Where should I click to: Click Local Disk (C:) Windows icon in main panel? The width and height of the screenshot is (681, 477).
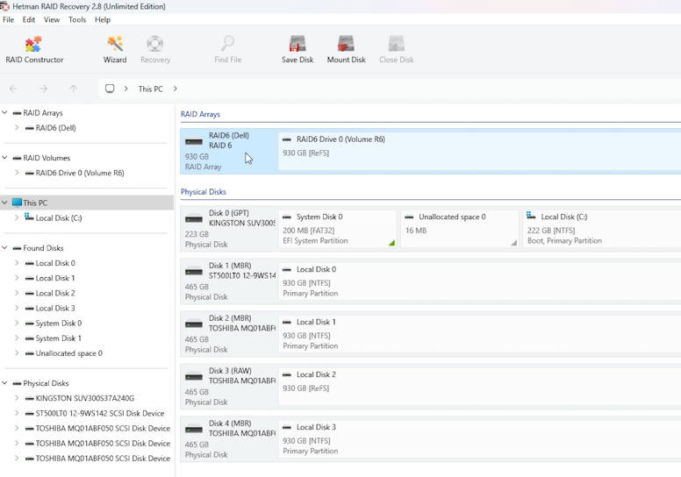(x=531, y=216)
